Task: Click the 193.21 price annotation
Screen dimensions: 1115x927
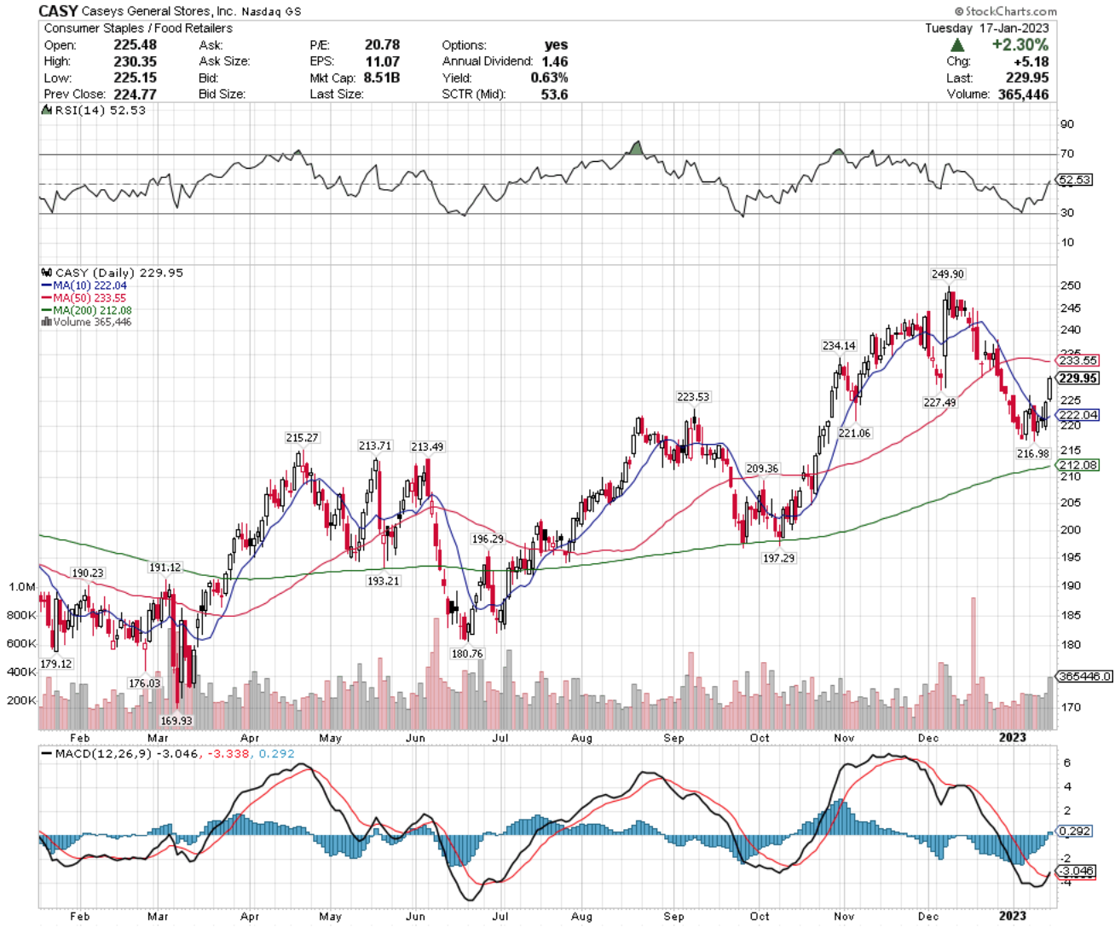Action: [x=383, y=581]
